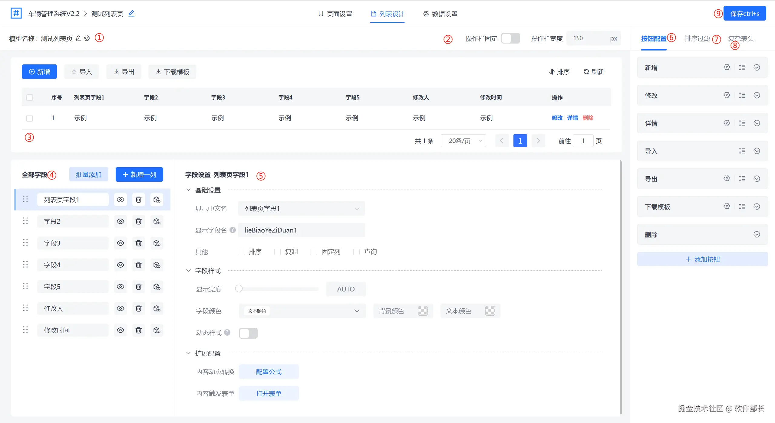Toggle visibility eye for 字段2

120,221
